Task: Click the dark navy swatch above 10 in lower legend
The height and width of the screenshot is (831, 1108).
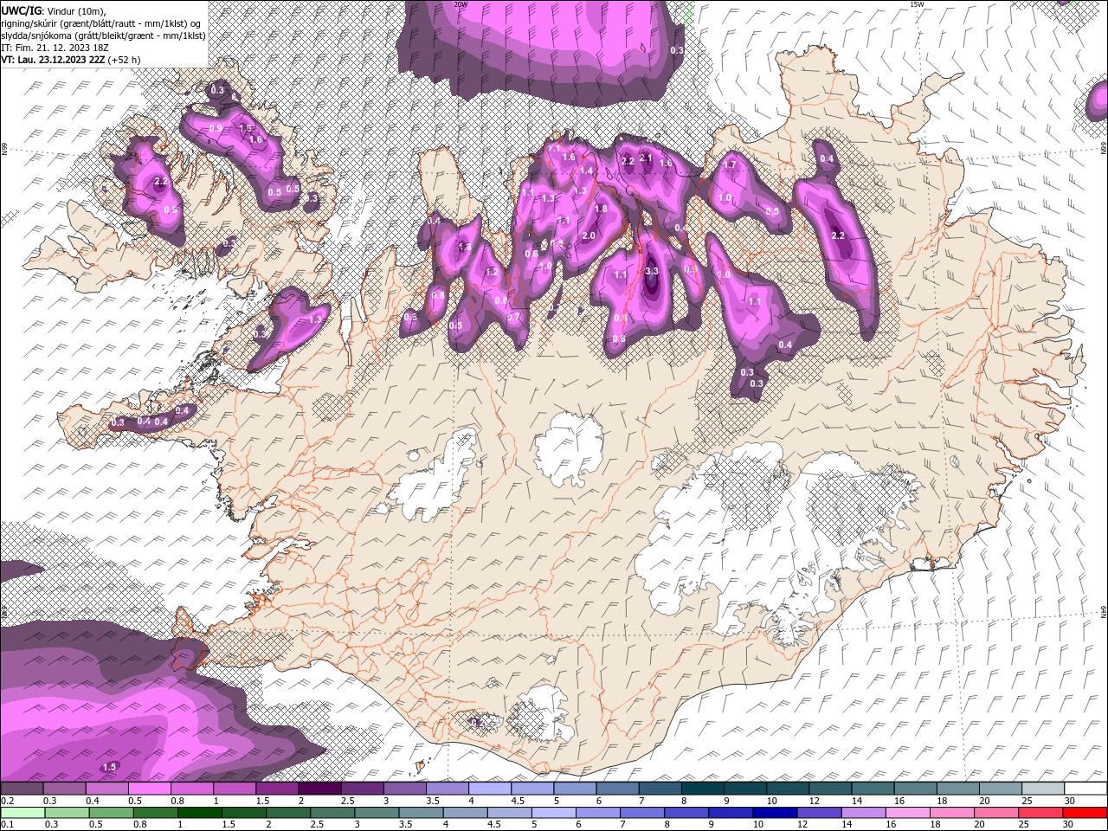Action: coord(774,813)
